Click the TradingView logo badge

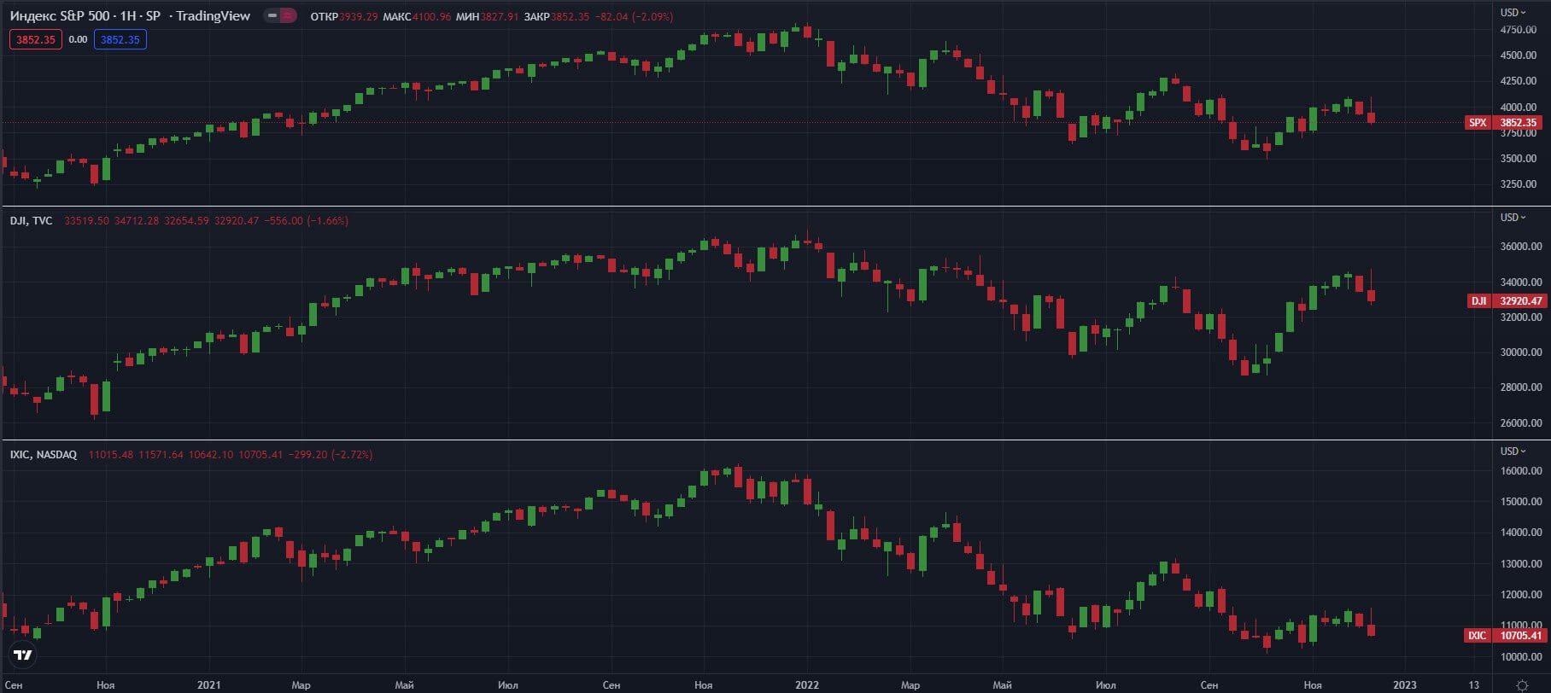24,655
